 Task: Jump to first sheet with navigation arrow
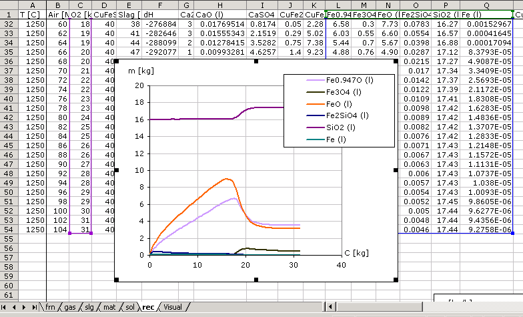coord(6,307)
